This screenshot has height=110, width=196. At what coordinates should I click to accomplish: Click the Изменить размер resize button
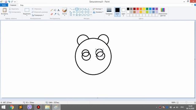pyautogui.click(x=40, y=12)
